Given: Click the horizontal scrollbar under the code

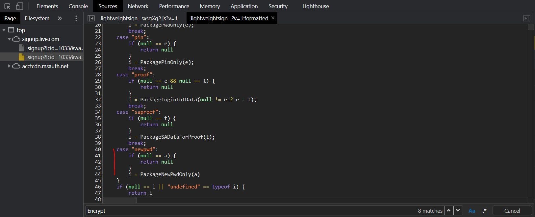Looking at the screenshot, I should tap(119, 200).
